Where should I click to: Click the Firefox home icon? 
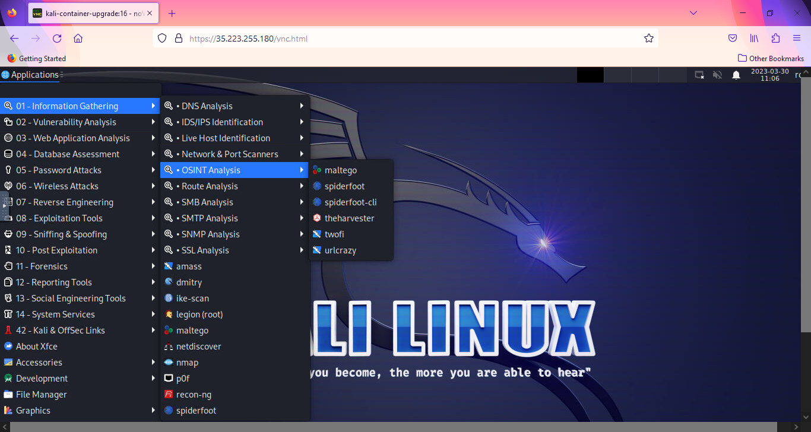coord(78,38)
